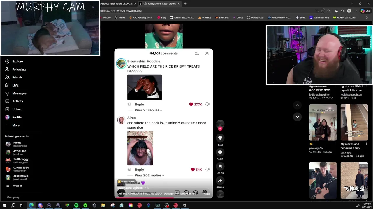This screenshot has height=209, width=373.
Task: Share the video with the arrow button
Action: click(x=220, y=181)
